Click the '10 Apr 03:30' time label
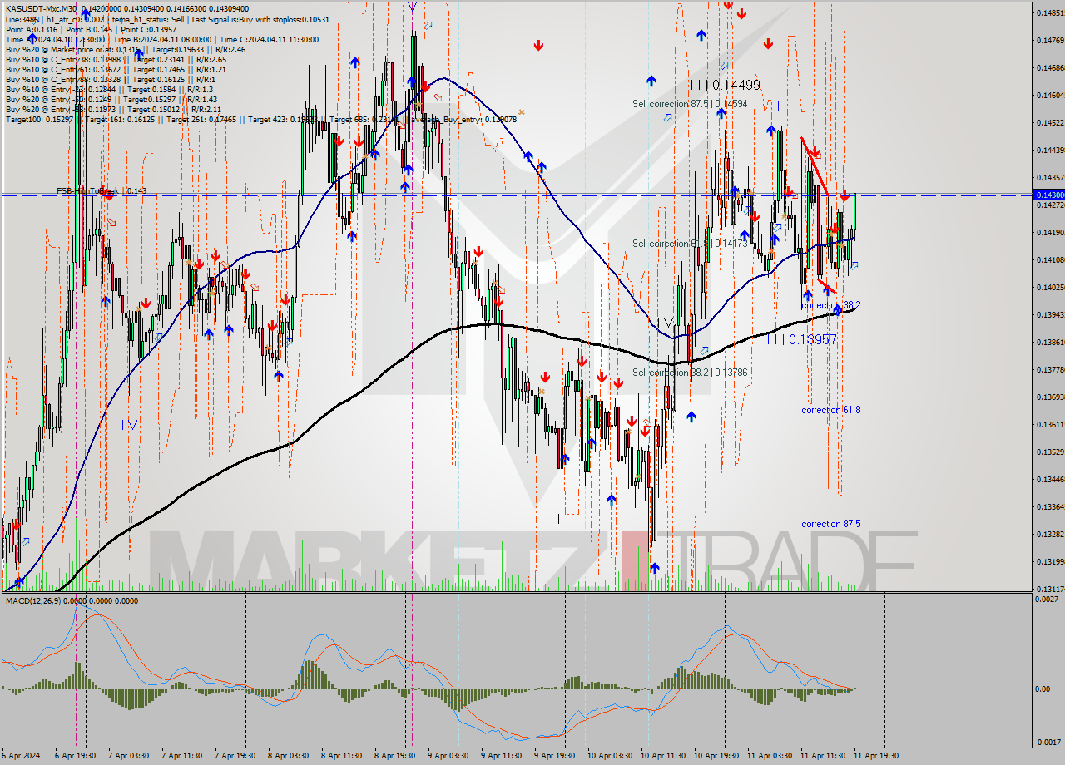The width and height of the screenshot is (1065, 765). pos(610,756)
